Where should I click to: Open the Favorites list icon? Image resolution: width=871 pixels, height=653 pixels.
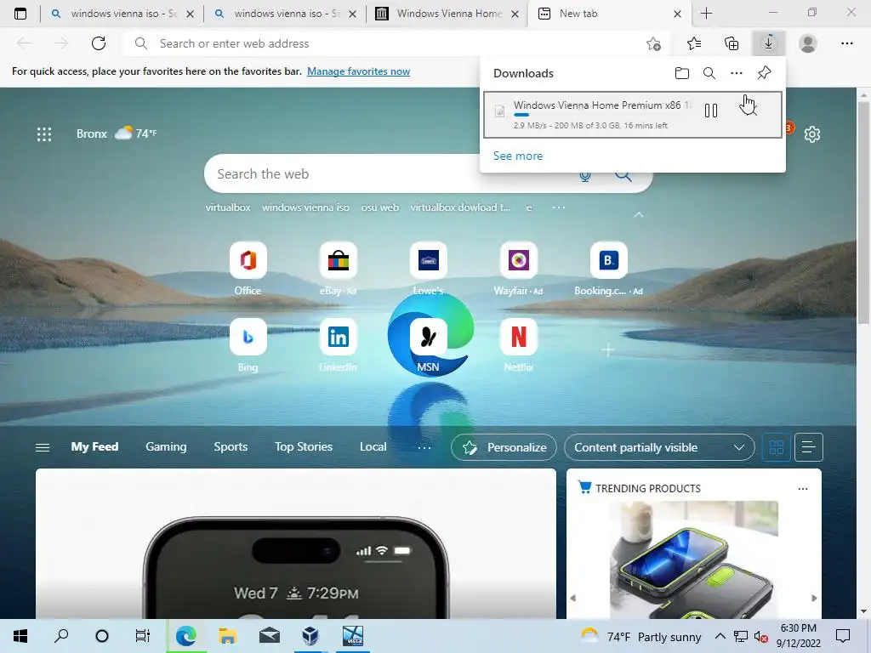click(694, 43)
